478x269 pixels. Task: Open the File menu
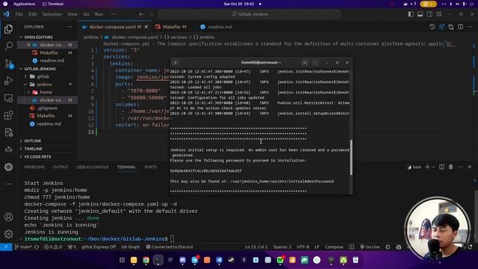[19, 14]
